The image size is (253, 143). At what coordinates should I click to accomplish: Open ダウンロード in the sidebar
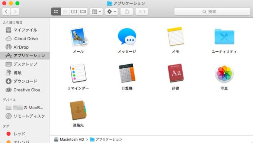pos(25,81)
